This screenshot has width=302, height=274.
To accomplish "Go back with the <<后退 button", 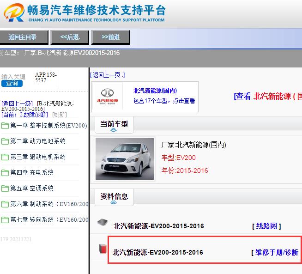I will (x=70, y=37).
